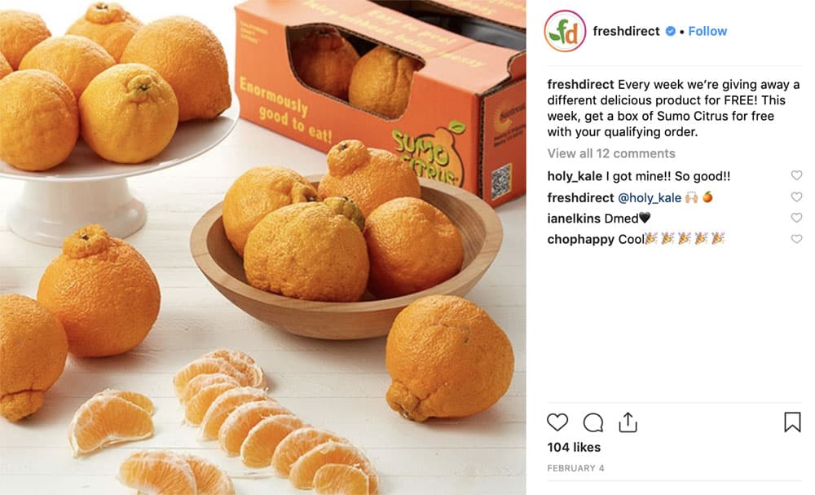The width and height of the screenshot is (815, 495).
Task: Open the February 4 post date
Action: (x=575, y=468)
